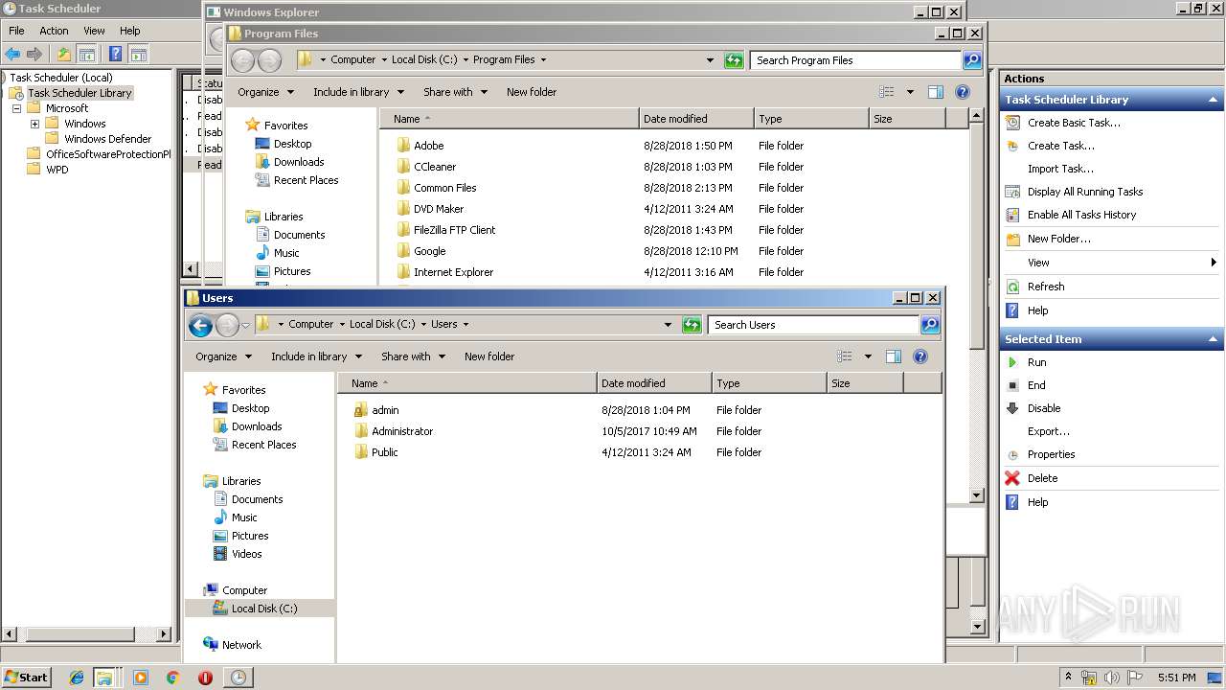Click Task Scheduler toolbar back arrow
The width and height of the screenshot is (1226, 690).
12,54
